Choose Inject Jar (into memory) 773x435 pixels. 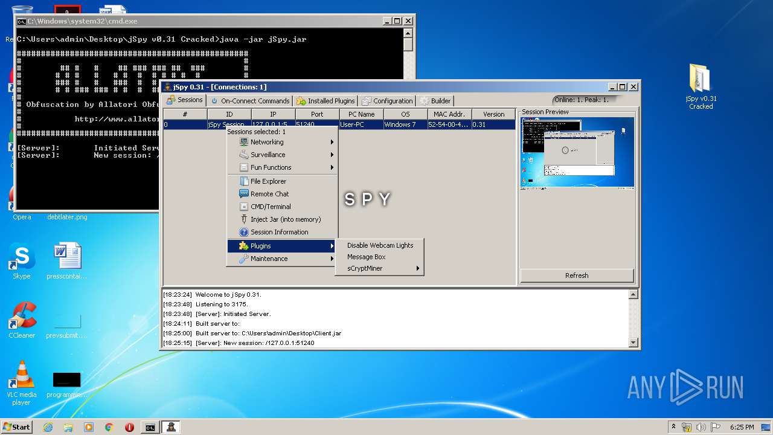click(x=282, y=219)
